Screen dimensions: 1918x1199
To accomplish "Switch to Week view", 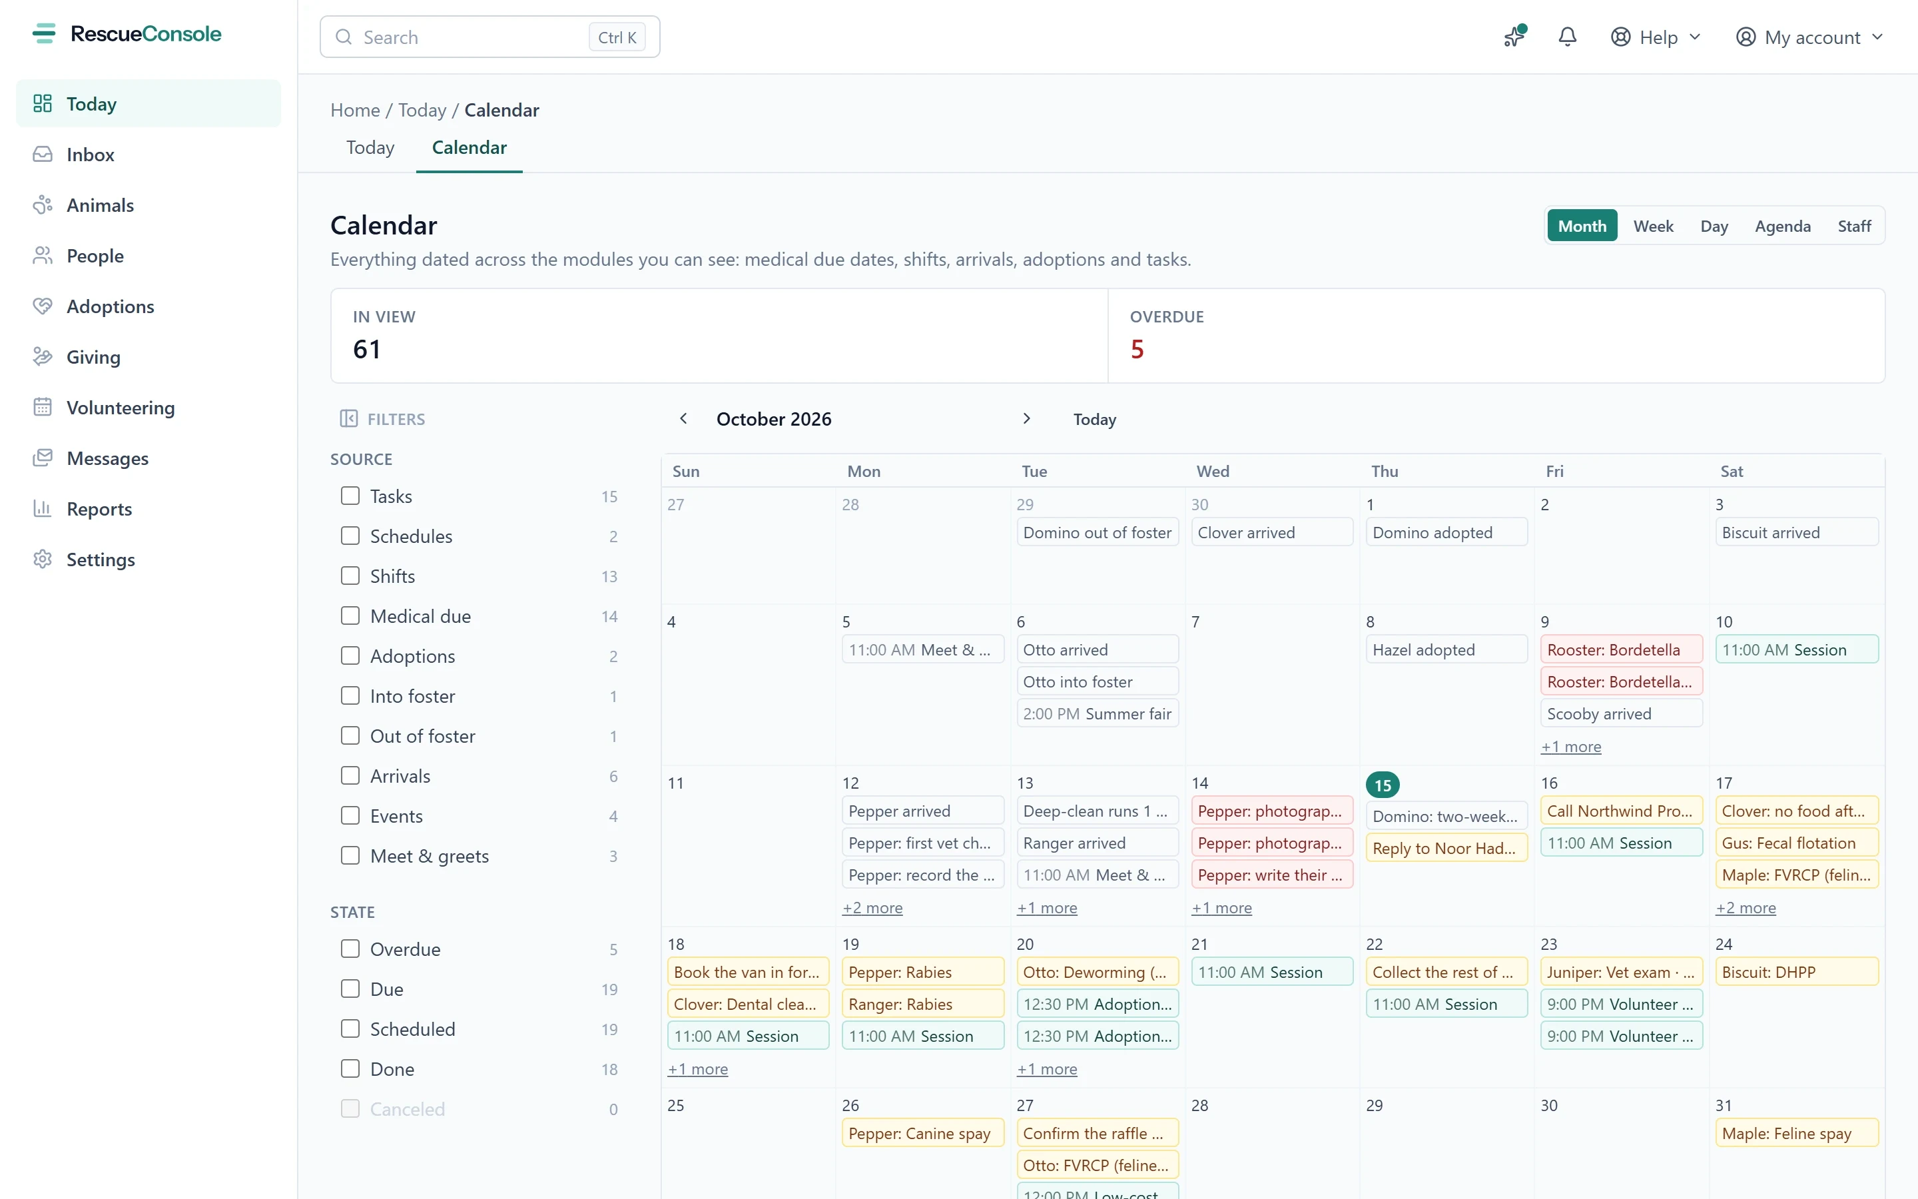I will tap(1652, 226).
